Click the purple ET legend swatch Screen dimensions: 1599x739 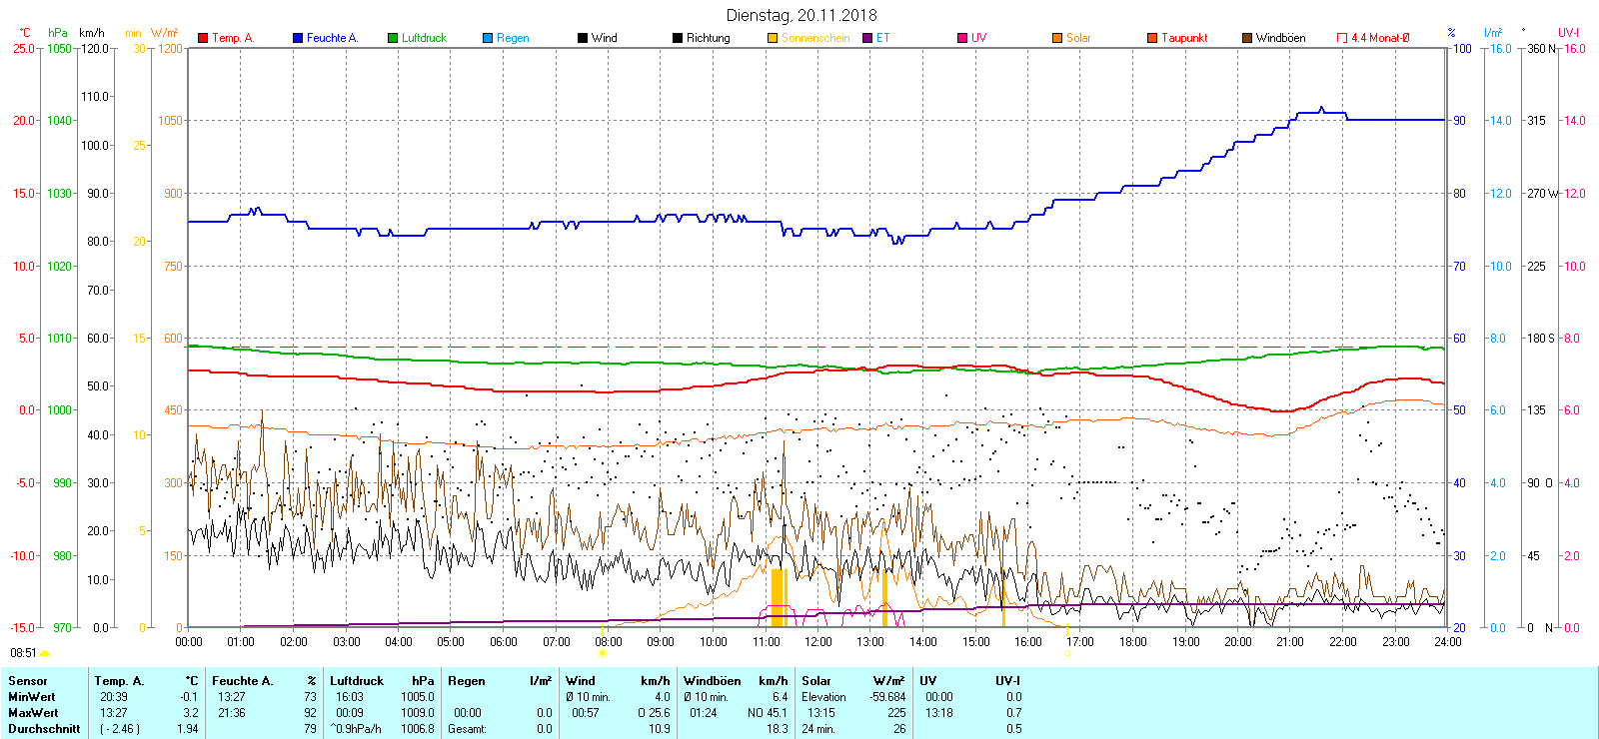pos(867,38)
